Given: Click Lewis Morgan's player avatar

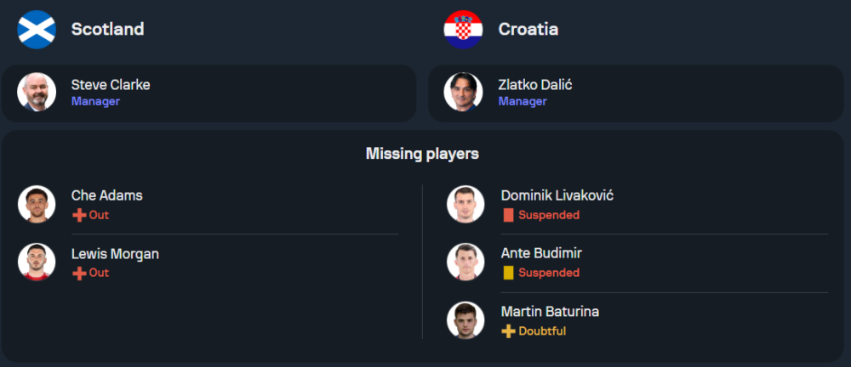Looking at the screenshot, I should (x=37, y=262).
